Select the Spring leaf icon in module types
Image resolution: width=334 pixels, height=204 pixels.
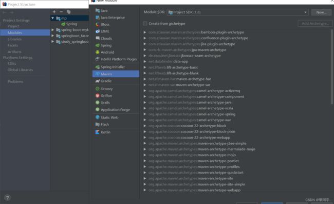(98, 45)
